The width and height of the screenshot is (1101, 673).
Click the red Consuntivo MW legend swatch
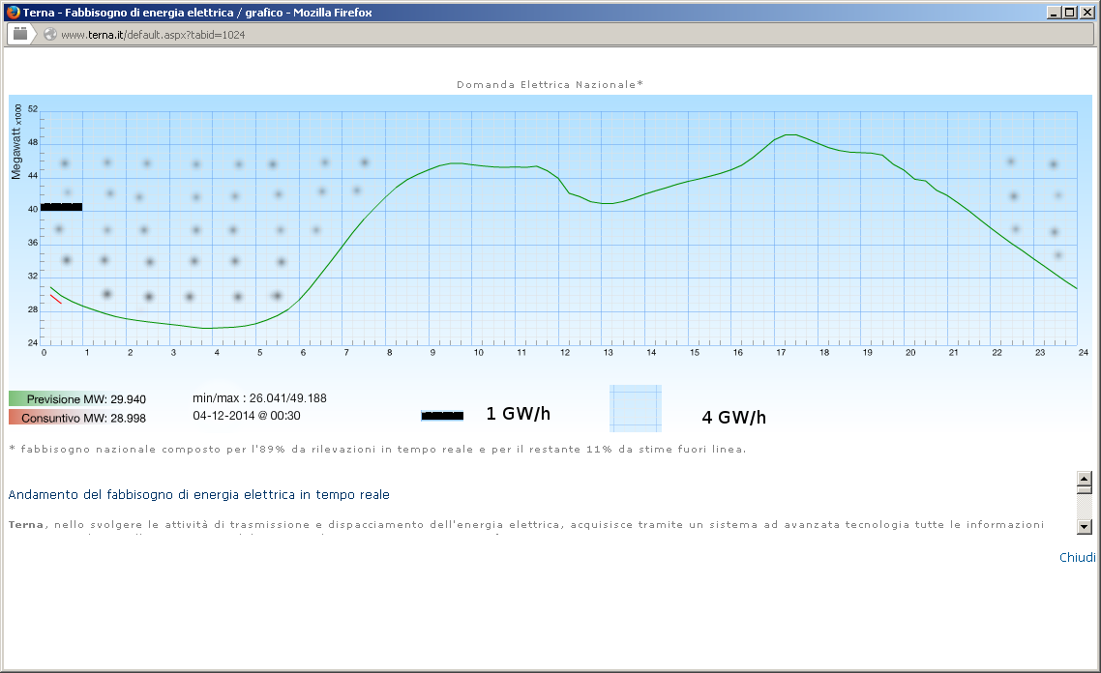15,417
